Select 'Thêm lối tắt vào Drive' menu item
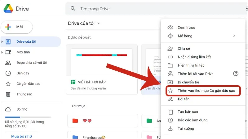This screenshot has height=139, width=248. coord(196,74)
